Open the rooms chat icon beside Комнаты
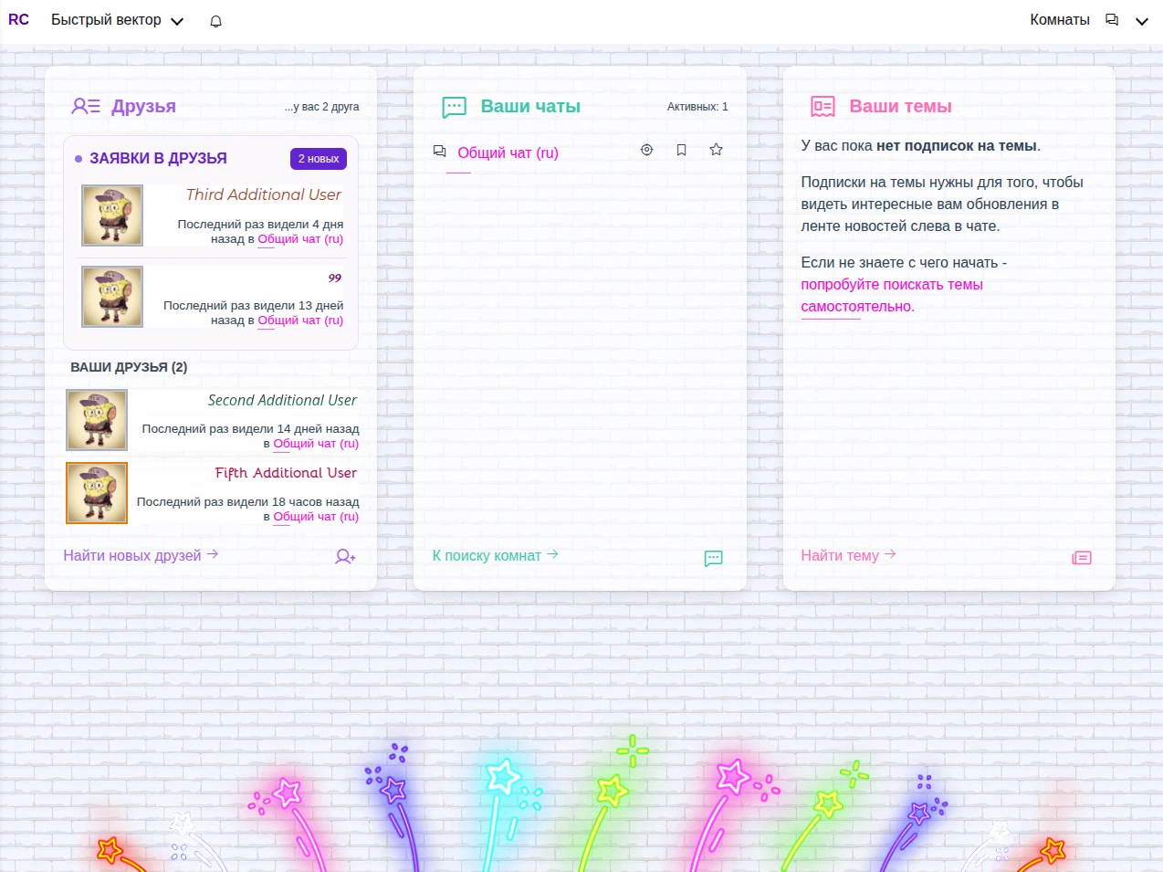The width and height of the screenshot is (1163, 872). click(x=1112, y=20)
